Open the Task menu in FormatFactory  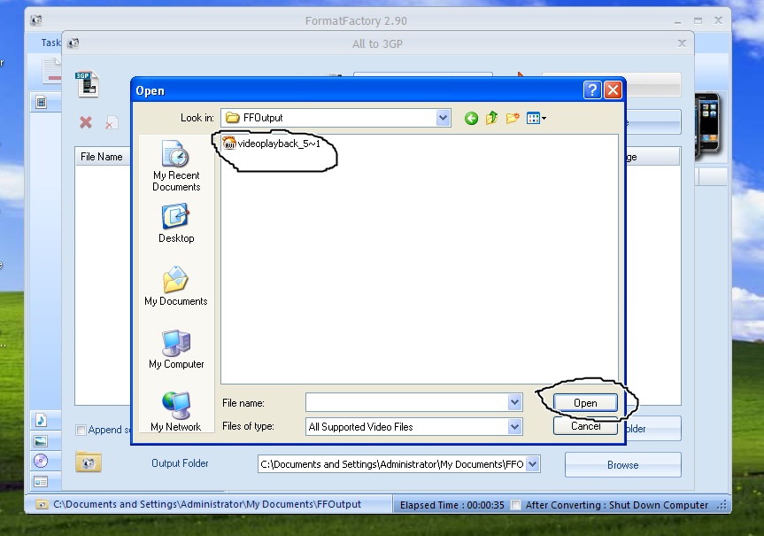(x=50, y=43)
